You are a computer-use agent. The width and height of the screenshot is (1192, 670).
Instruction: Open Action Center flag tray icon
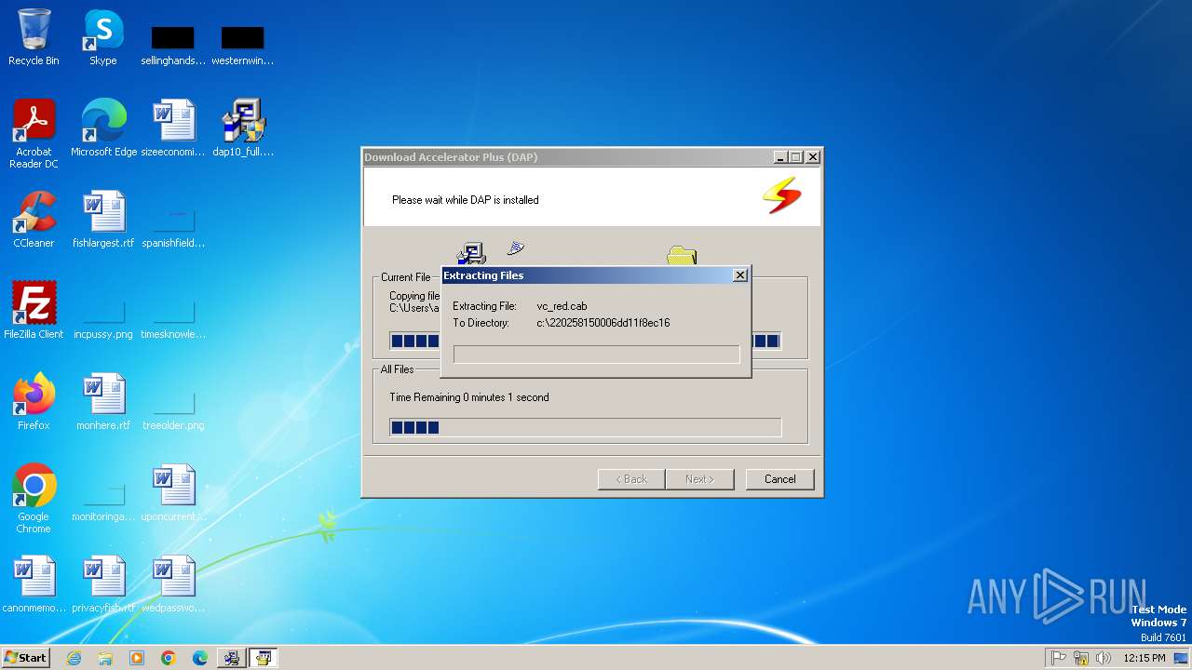[1058, 658]
